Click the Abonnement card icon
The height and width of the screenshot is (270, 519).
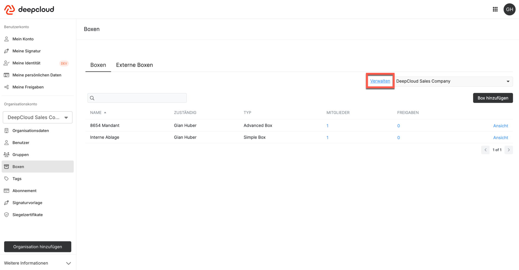pyautogui.click(x=6, y=191)
